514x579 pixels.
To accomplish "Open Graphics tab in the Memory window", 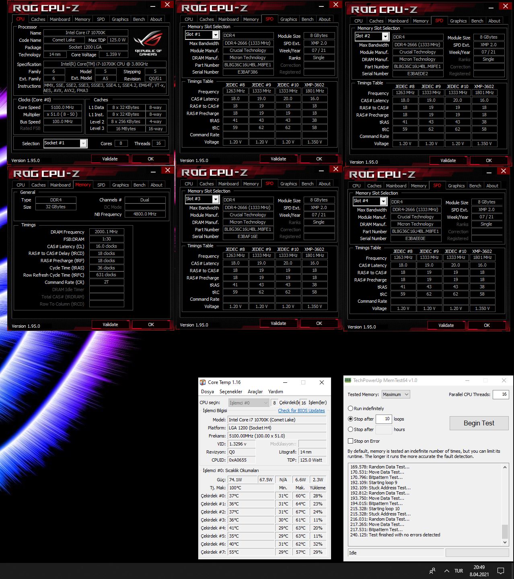I will [121, 185].
